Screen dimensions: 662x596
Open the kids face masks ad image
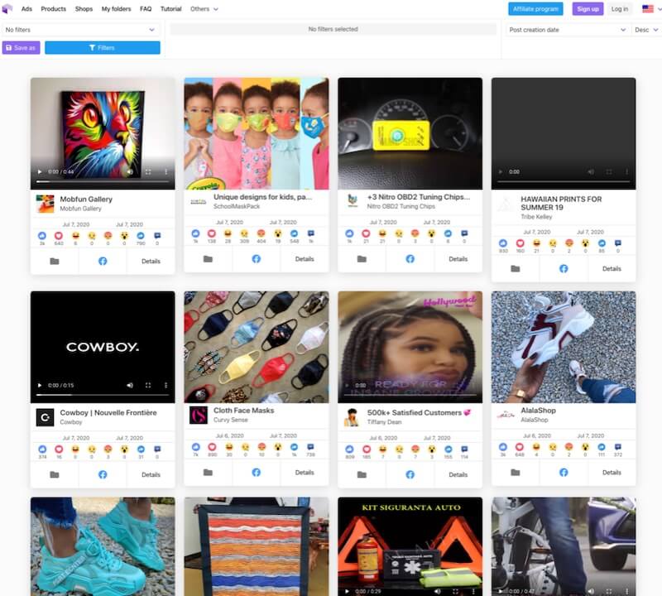pos(257,133)
